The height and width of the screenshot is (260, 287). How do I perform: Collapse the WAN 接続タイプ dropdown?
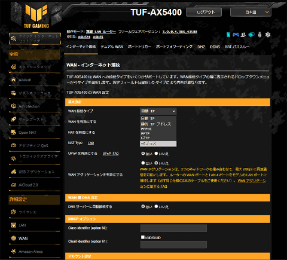(x=158, y=111)
